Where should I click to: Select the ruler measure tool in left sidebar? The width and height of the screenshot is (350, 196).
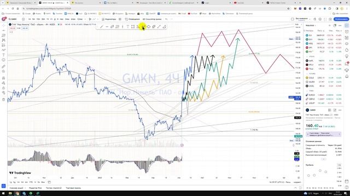pos(3,66)
